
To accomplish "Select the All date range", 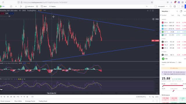I will (x=27, y=97).
